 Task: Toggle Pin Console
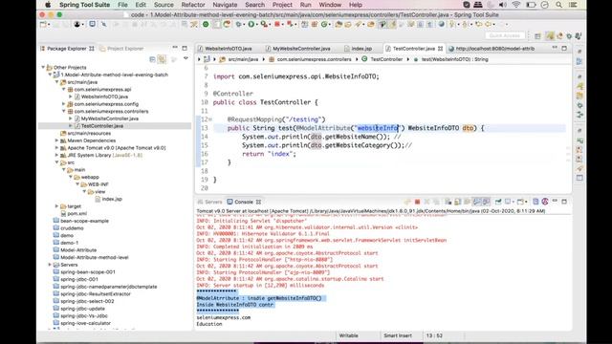click(x=498, y=202)
